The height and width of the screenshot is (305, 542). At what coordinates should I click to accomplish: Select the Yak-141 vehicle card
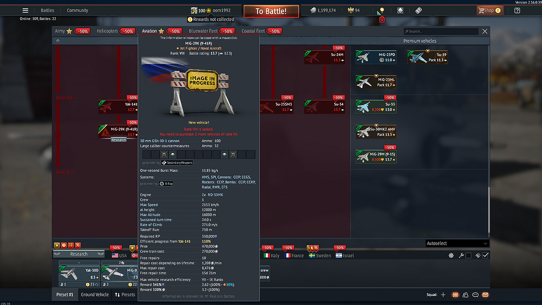[x=118, y=106]
